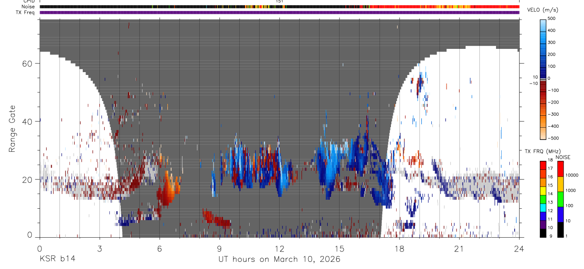Click the 'UT hours on March 10, 2026' axis title
This screenshot has height=269, width=584.
279,259
